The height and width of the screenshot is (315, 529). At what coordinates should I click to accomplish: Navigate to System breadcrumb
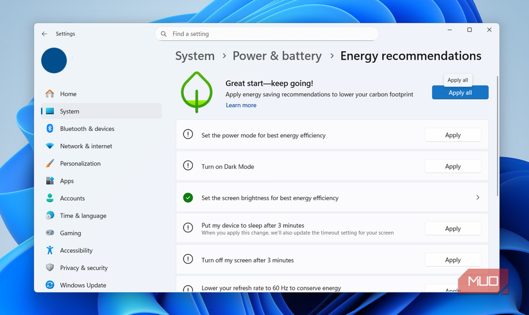coord(195,56)
